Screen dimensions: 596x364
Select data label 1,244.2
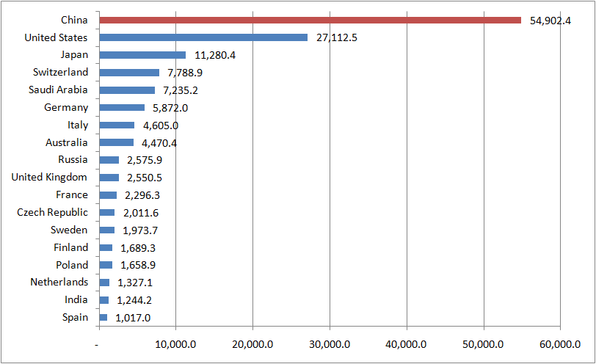(x=134, y=301)
